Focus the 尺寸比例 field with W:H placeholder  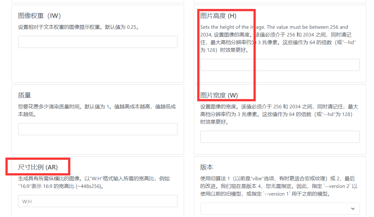click(97, 201)
